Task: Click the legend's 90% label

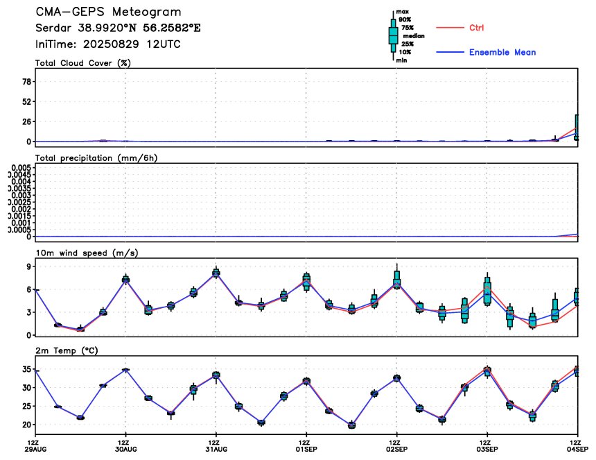Action: [x=405, y=20]
